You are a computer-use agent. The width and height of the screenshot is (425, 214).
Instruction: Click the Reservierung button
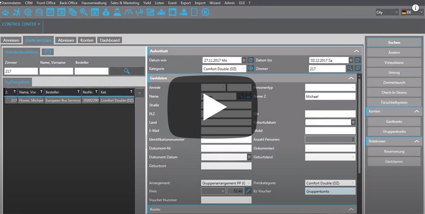click(x=394, y=152)
